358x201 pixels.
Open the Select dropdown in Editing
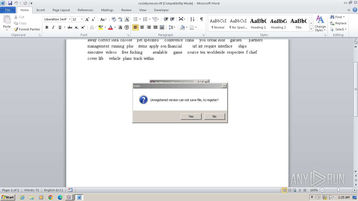point(338,29)
